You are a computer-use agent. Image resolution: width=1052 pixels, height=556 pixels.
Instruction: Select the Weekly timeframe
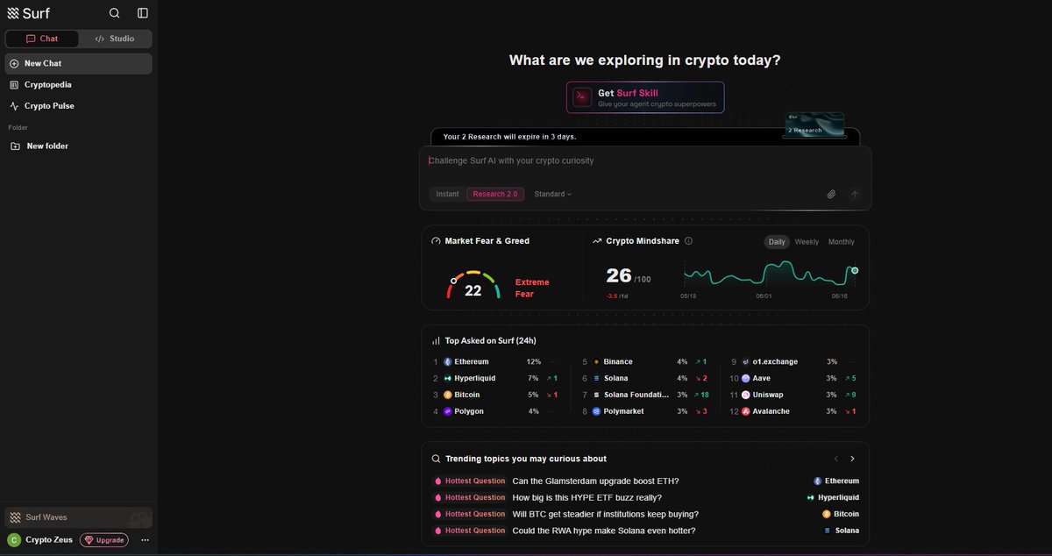coord(807,242)
